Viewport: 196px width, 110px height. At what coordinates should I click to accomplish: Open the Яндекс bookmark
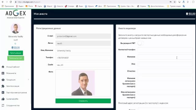[20, 6]
